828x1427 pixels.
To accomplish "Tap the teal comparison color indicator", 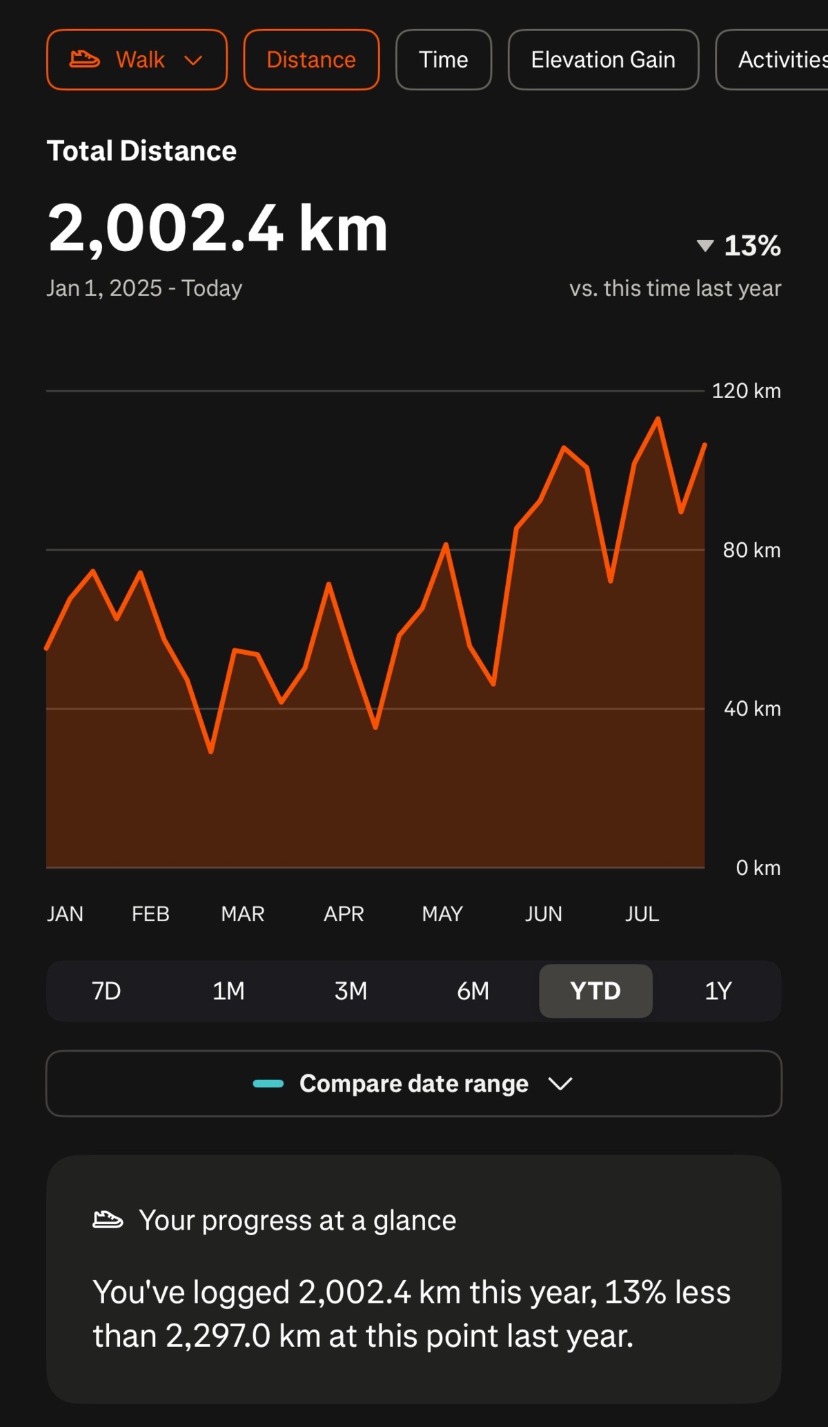I will pyautogui.click(x=268, y=1083).
